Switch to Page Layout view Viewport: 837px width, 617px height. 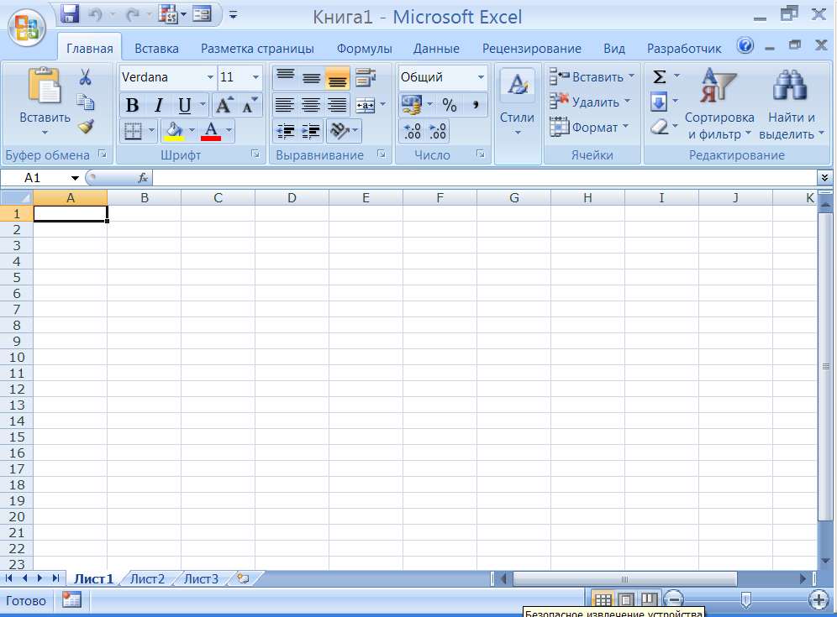click(627, 600)
